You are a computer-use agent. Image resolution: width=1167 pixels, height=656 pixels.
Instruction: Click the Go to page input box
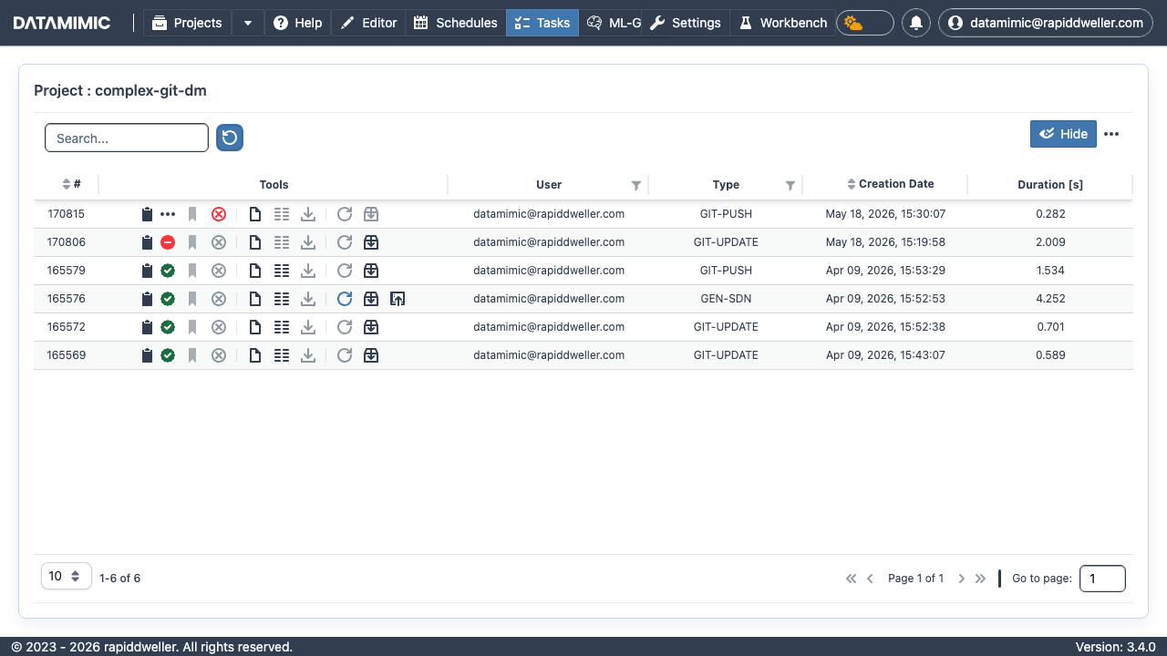pos(1102,579)
